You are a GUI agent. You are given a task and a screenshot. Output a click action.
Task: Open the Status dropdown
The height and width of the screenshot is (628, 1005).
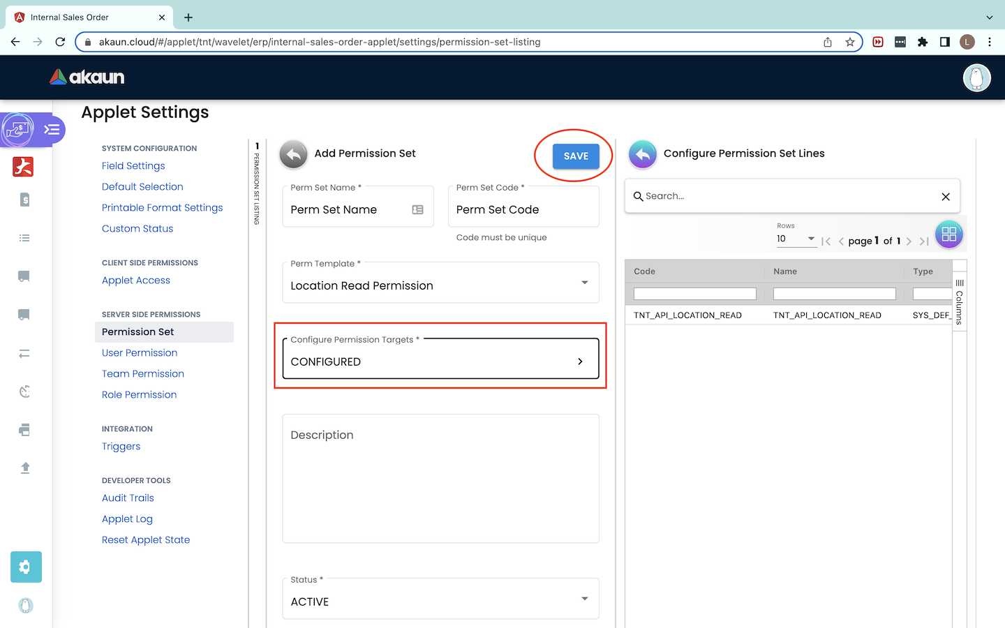[584, 599]
